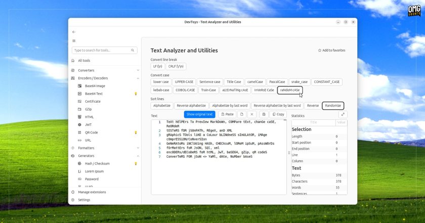Image resolution: width=425 pixels, height=223 pixels.
Task: Convert line breaks to CRLF
Action: (x=176, y=66)
